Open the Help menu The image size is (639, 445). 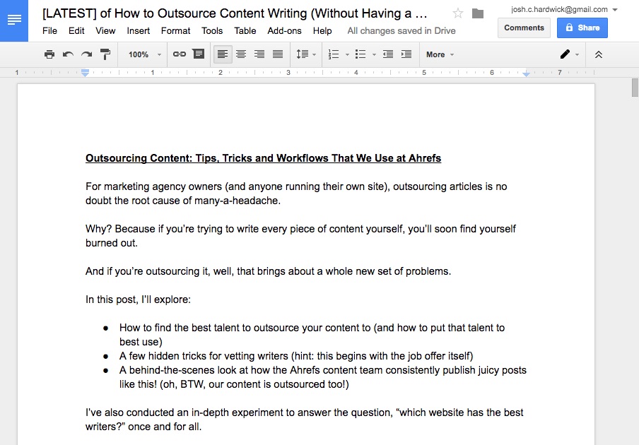322,31
